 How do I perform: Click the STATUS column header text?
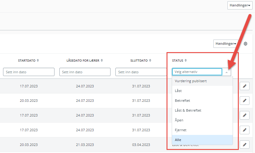[178, 61]
